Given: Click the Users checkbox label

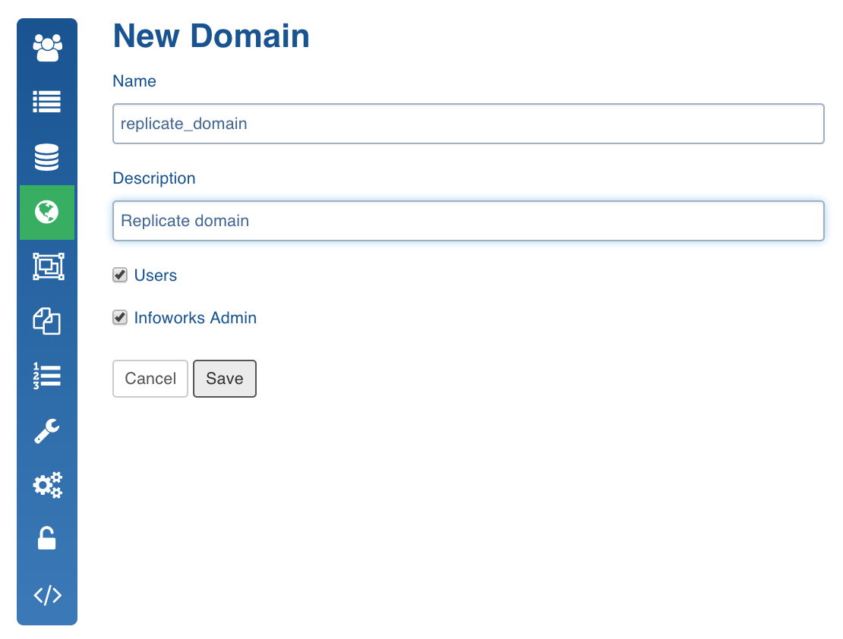Looking at the screenshot, I should click(156, 275).
